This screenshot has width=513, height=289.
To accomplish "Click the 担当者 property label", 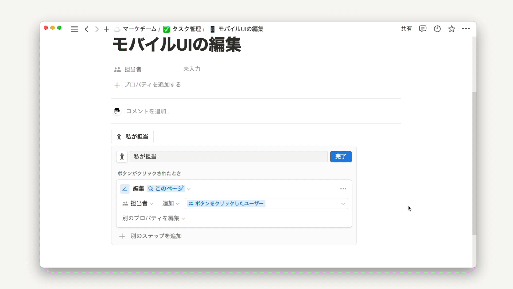I will [x=133, y=69].
